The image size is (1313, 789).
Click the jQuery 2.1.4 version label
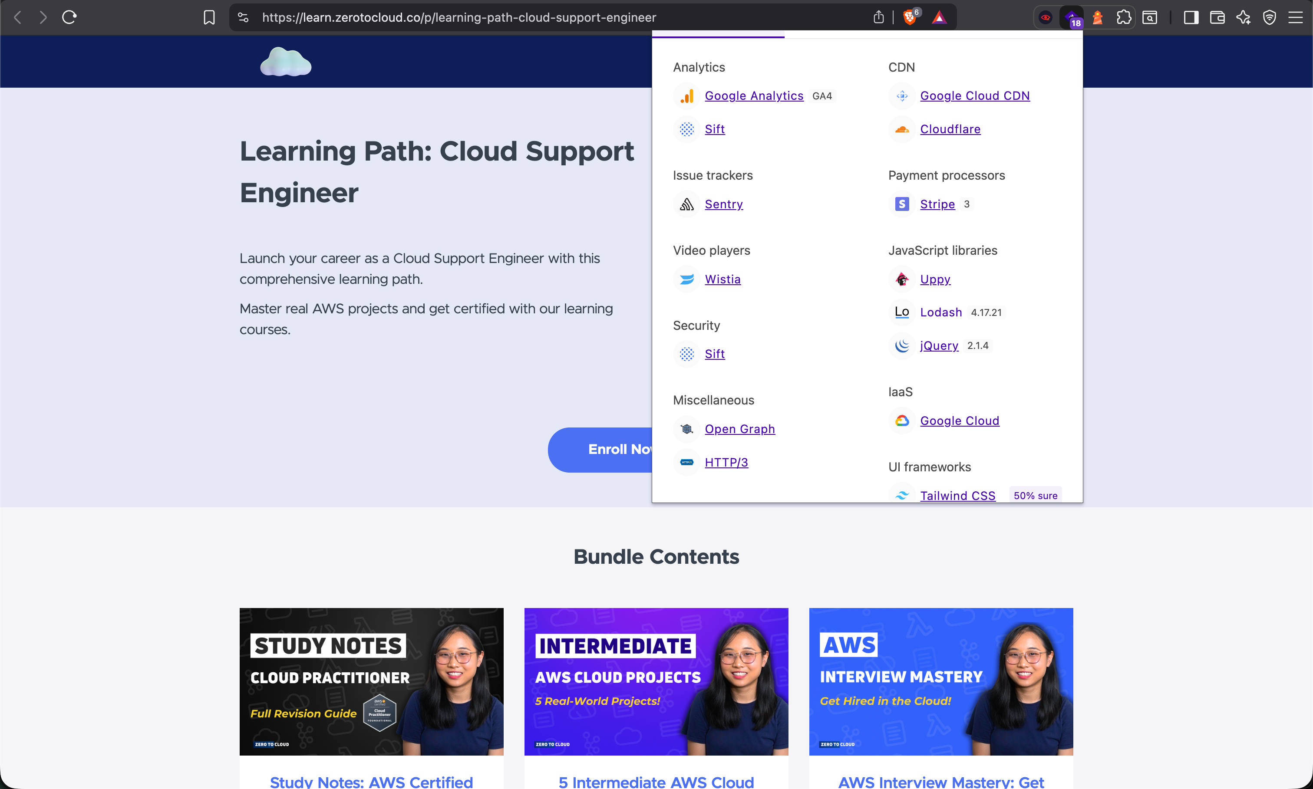pos(977,345)
